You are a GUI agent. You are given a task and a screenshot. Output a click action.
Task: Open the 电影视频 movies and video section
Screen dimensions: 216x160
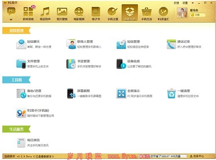point(79,14)
